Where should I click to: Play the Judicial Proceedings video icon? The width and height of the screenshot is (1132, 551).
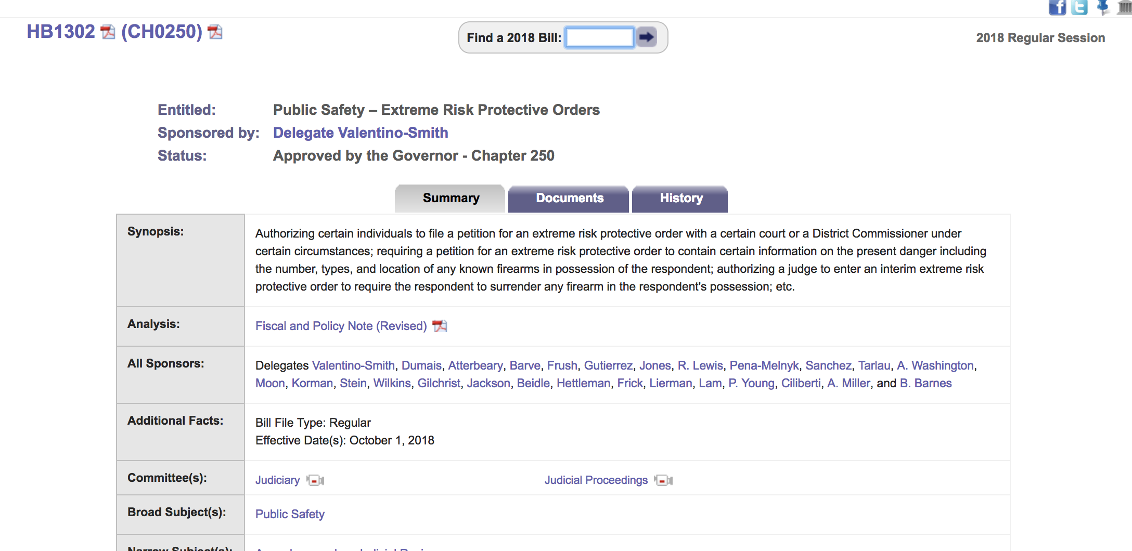tap(663, 480)
